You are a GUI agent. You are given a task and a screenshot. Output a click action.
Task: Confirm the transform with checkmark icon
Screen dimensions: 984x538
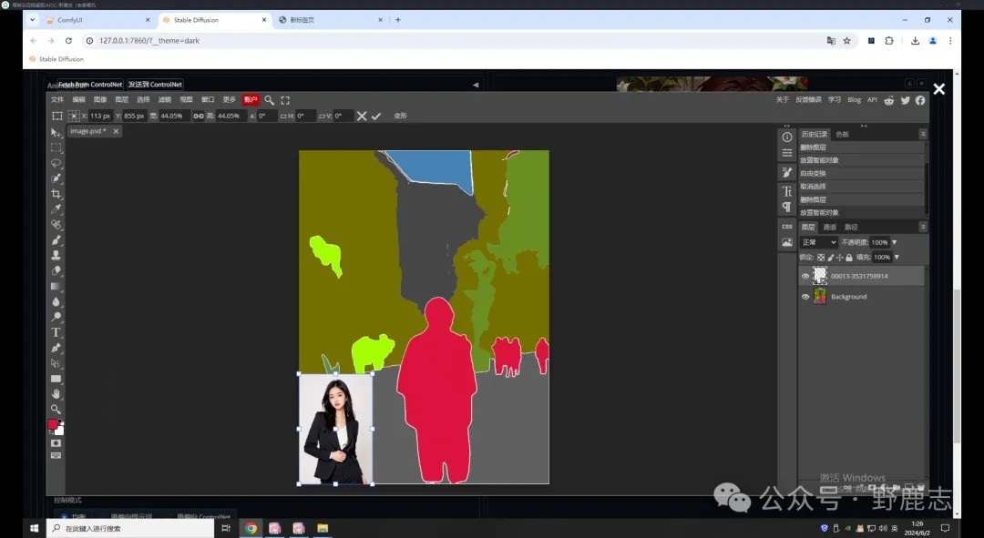point(376,116)
